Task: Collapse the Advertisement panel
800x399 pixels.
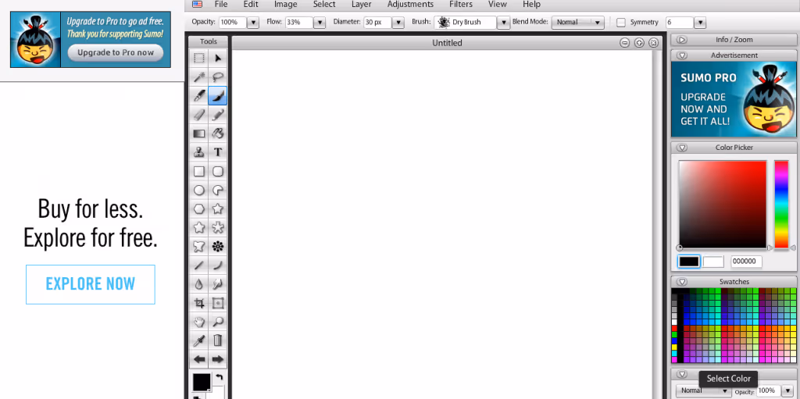Action: click(683, 55)
